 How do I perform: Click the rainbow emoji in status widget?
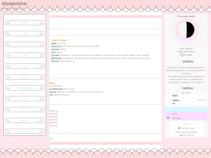click(x=179, y=128)
